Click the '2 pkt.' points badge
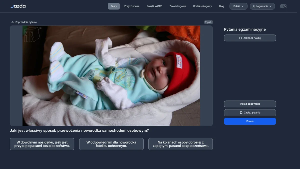This screenshot has width=300, height=169. click(208, 22)
